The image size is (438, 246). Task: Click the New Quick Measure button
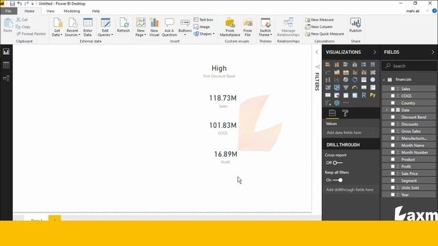tap(324, 33)
